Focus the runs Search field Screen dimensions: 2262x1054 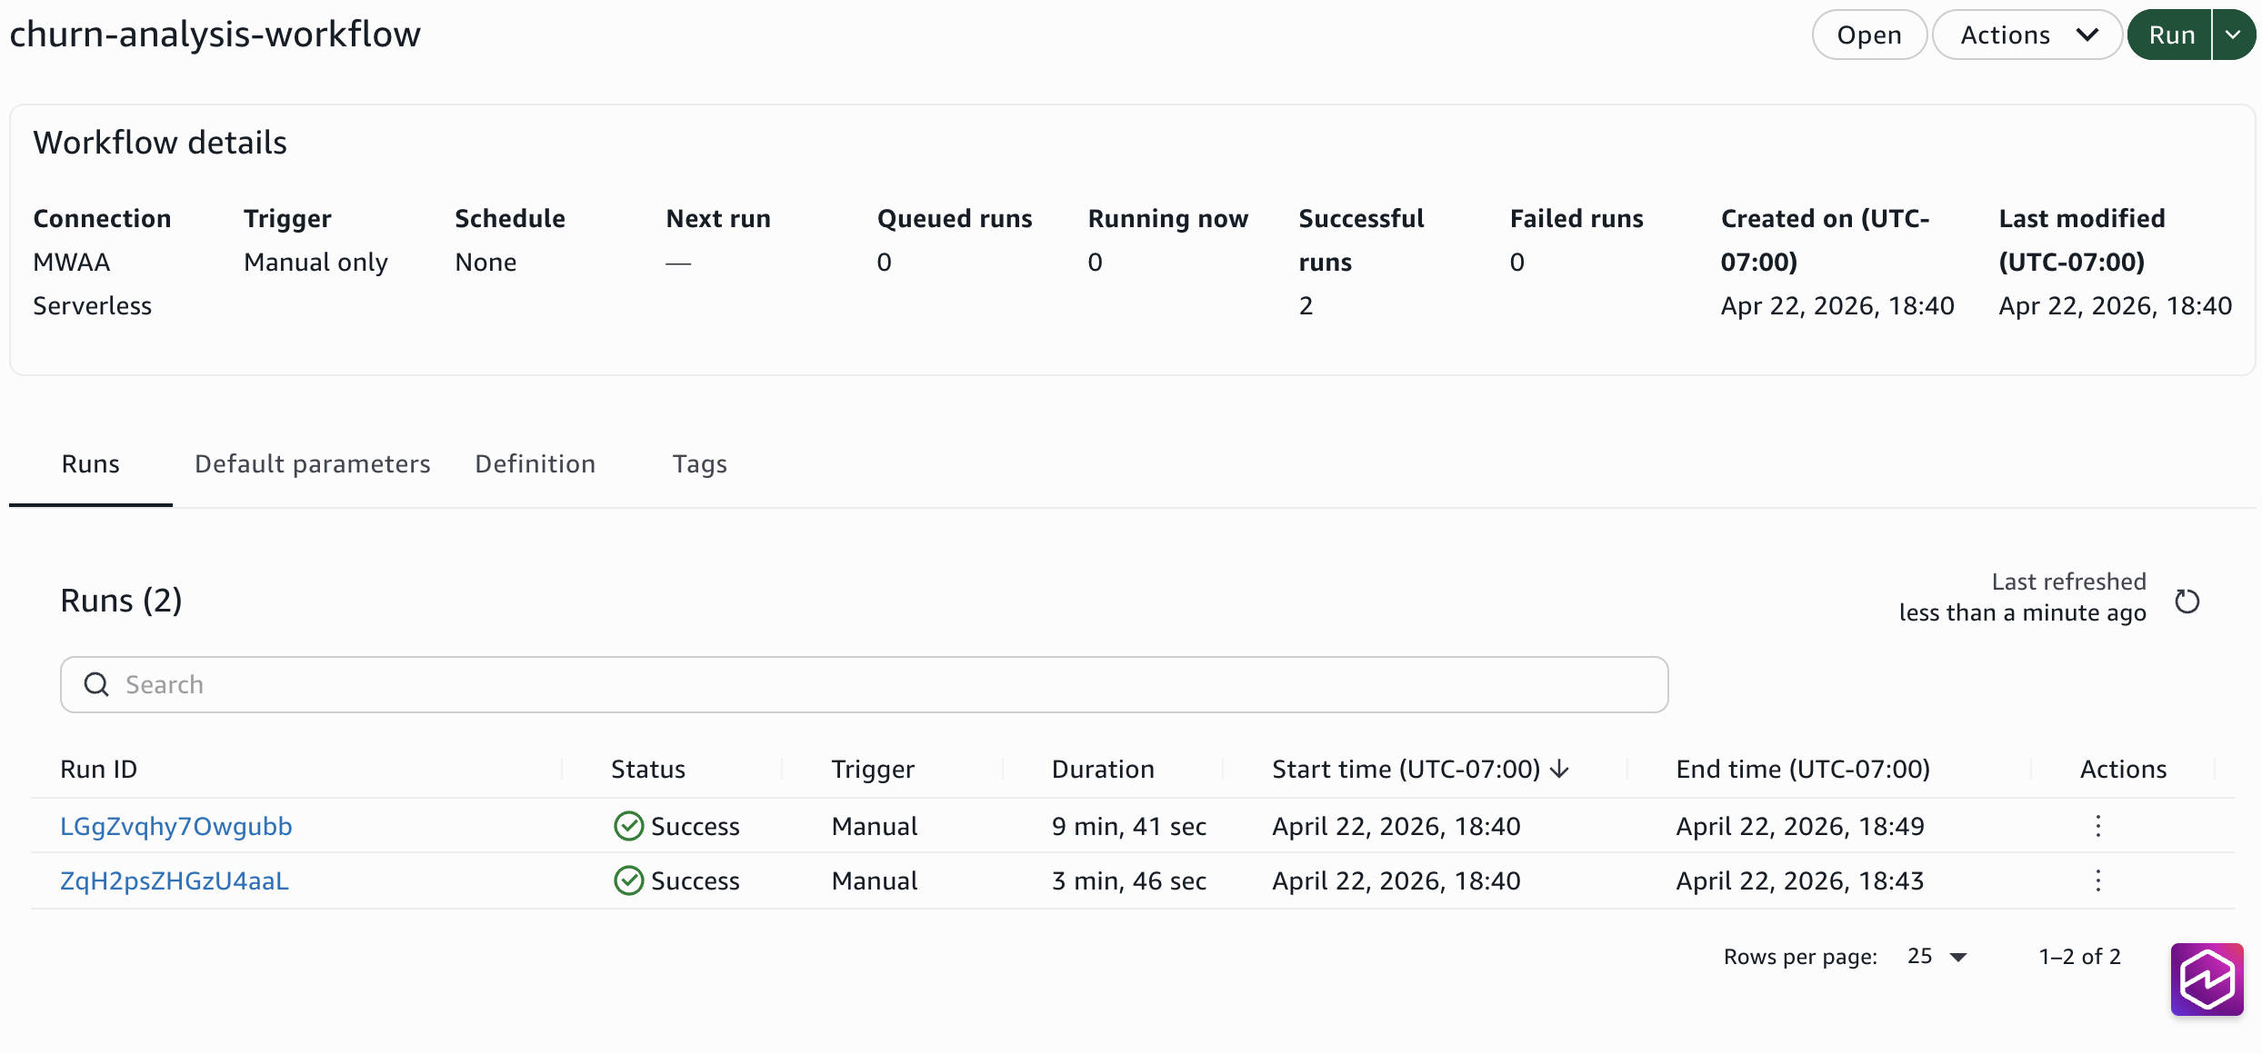tap(864, 684)
